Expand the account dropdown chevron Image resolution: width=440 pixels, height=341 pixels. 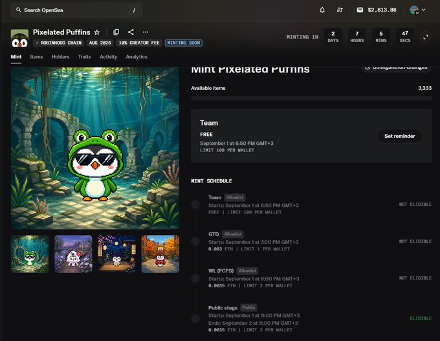(x=423, y=10)
